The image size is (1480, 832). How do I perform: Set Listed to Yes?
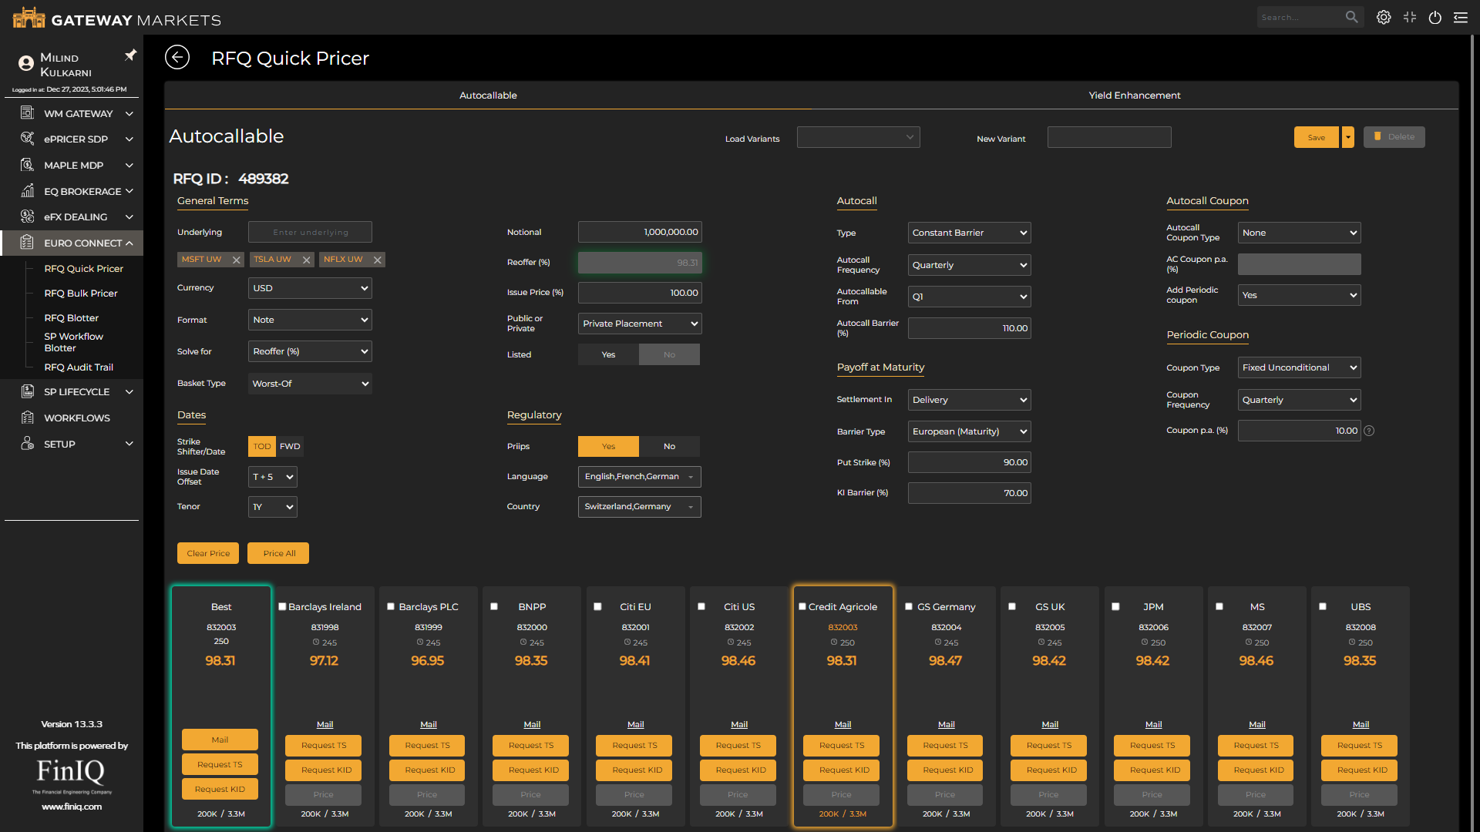[608, 354]
